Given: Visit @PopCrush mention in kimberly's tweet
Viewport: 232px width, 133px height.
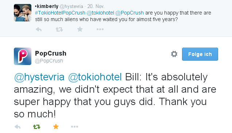Looking at the screenshot, I should click(x=129, y=13).
